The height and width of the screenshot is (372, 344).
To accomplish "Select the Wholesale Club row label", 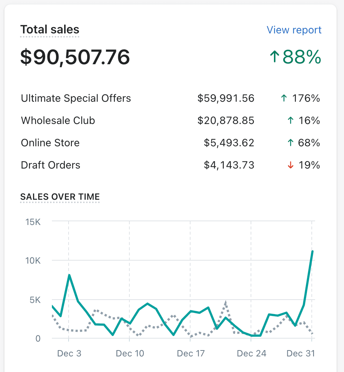I will click(58, 121).
